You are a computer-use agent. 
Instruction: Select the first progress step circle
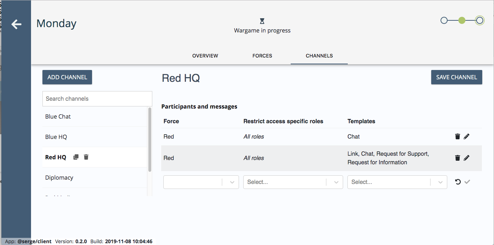(x=444, y=20)
